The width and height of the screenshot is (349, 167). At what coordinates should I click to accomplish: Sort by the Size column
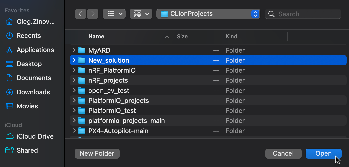(182, 36)
